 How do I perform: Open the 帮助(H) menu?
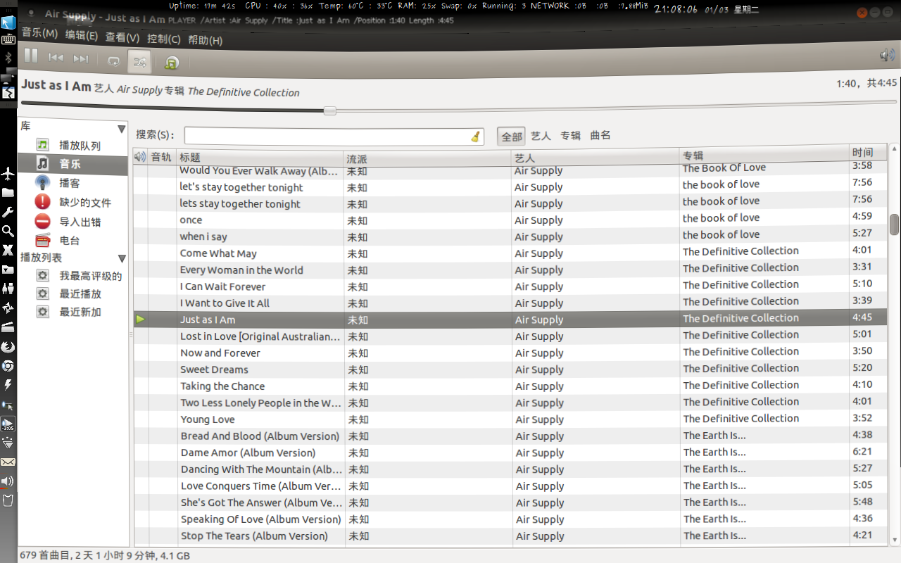coord(206,40)
